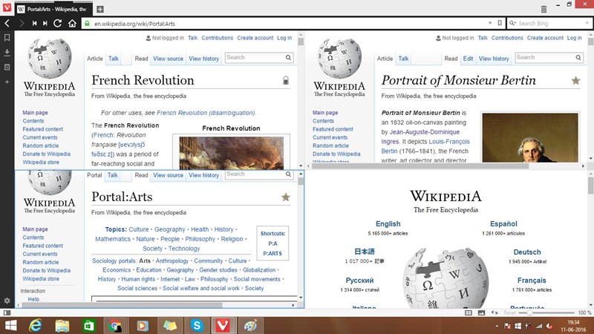
Task: Select the Portal:Arts browser tab
Action: 52,9
